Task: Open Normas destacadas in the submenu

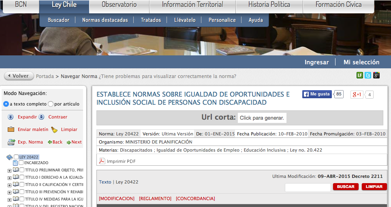Action: [105, 20]
